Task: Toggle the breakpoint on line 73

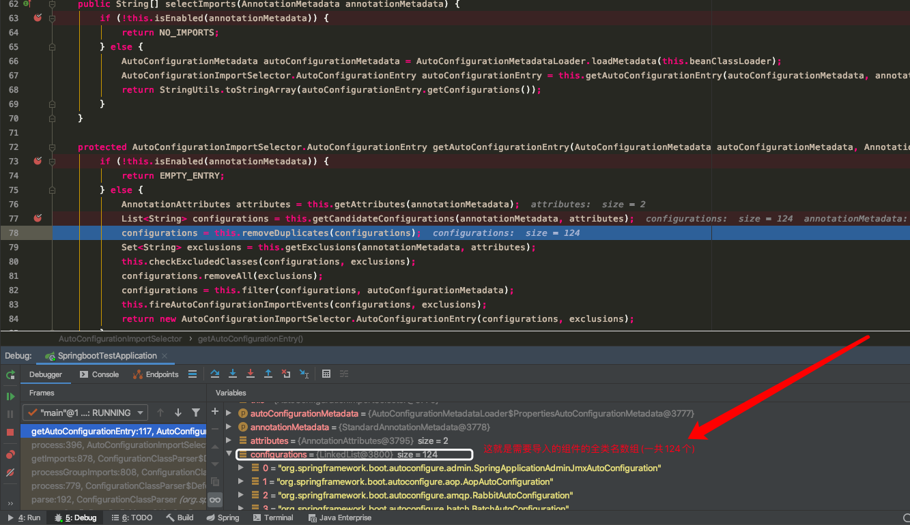Action: (x=38, y=161)
